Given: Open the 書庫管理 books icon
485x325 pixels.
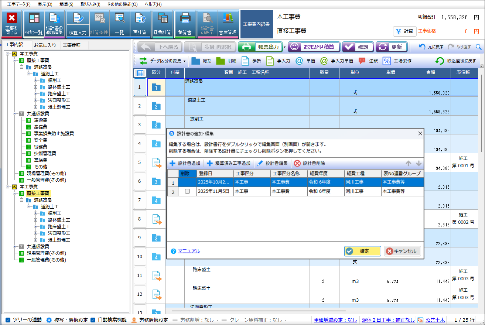Looking at the screenshot, I should pos(228,18).
